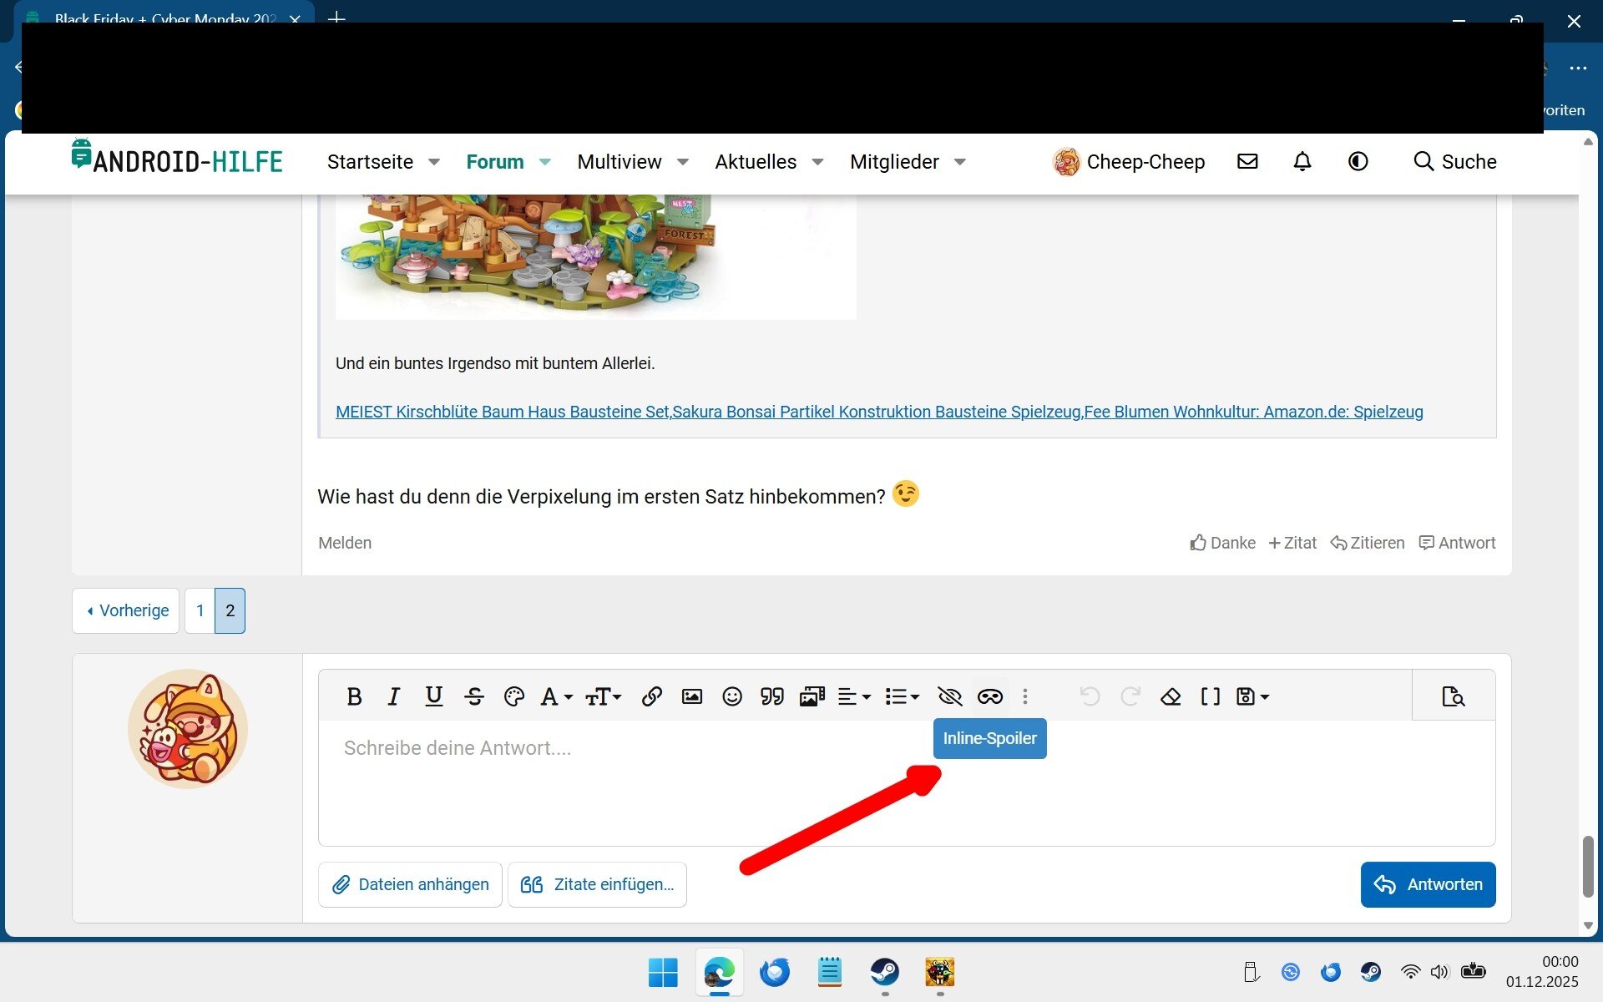
Task: Remove formatting with eraser icon
Action: [1171, 696]
